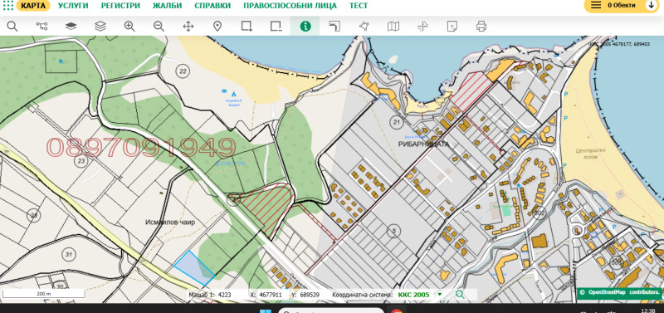Select the location pin marker tool
The image size is (664, 313).
click(x=217, y=27)
